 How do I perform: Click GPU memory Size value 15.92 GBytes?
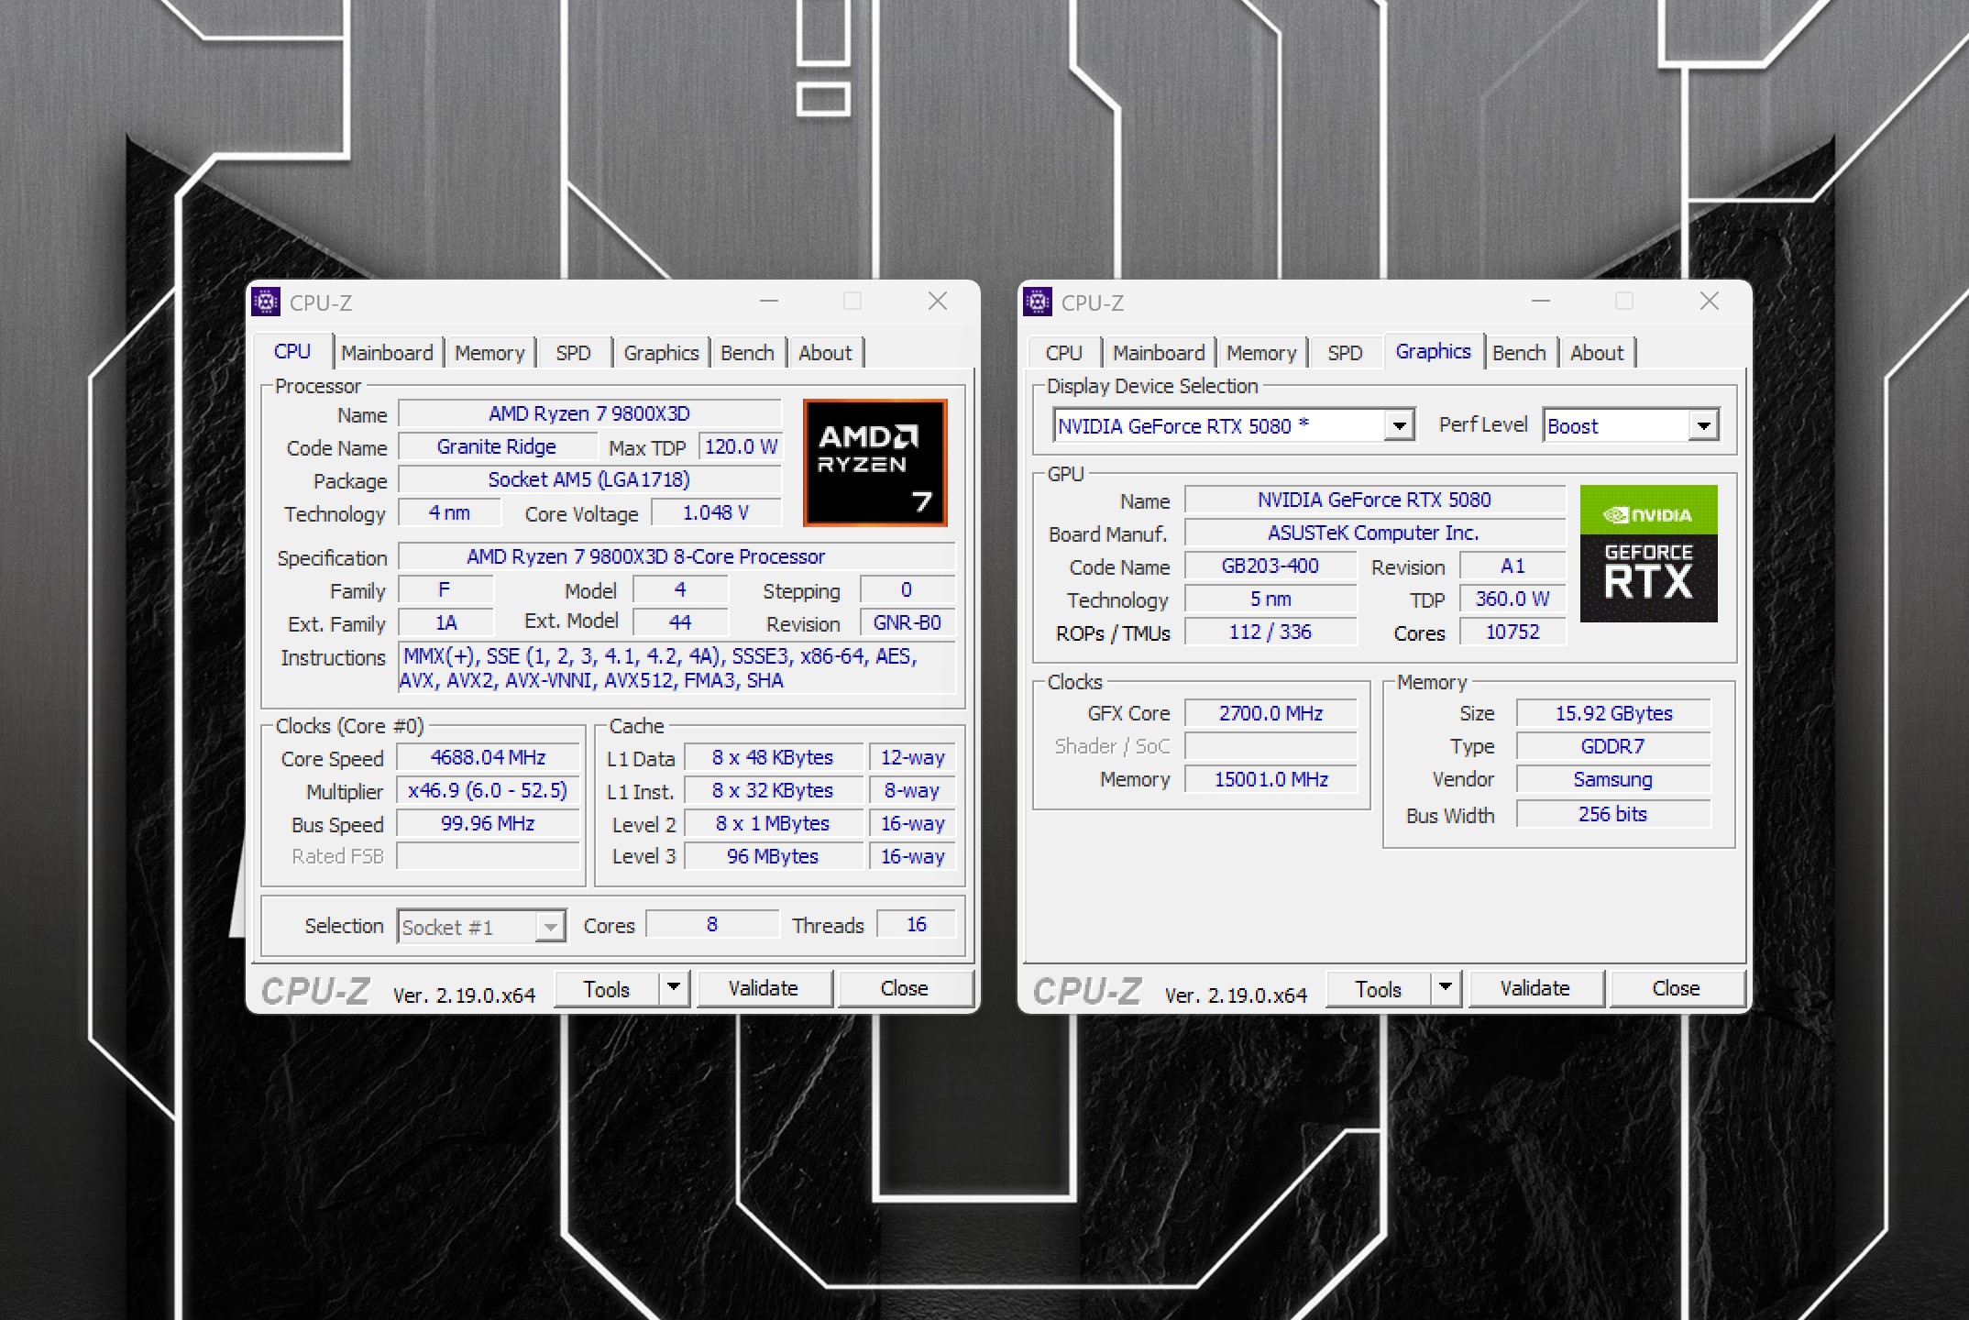coord(1613,714)
